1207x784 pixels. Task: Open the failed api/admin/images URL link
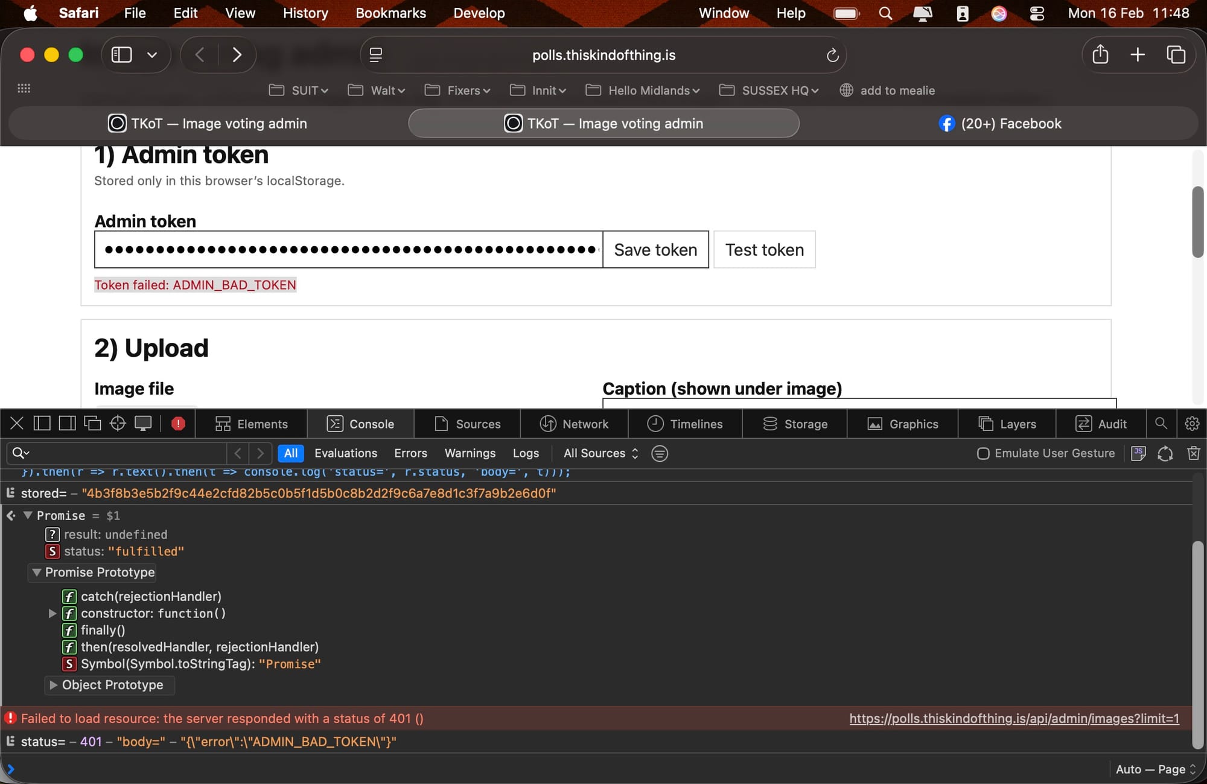(1014, 718)
